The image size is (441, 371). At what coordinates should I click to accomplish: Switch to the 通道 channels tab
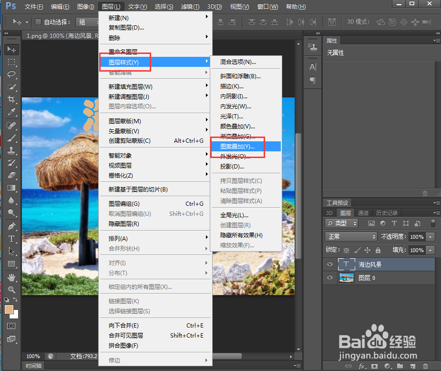(x=364, y=213)
